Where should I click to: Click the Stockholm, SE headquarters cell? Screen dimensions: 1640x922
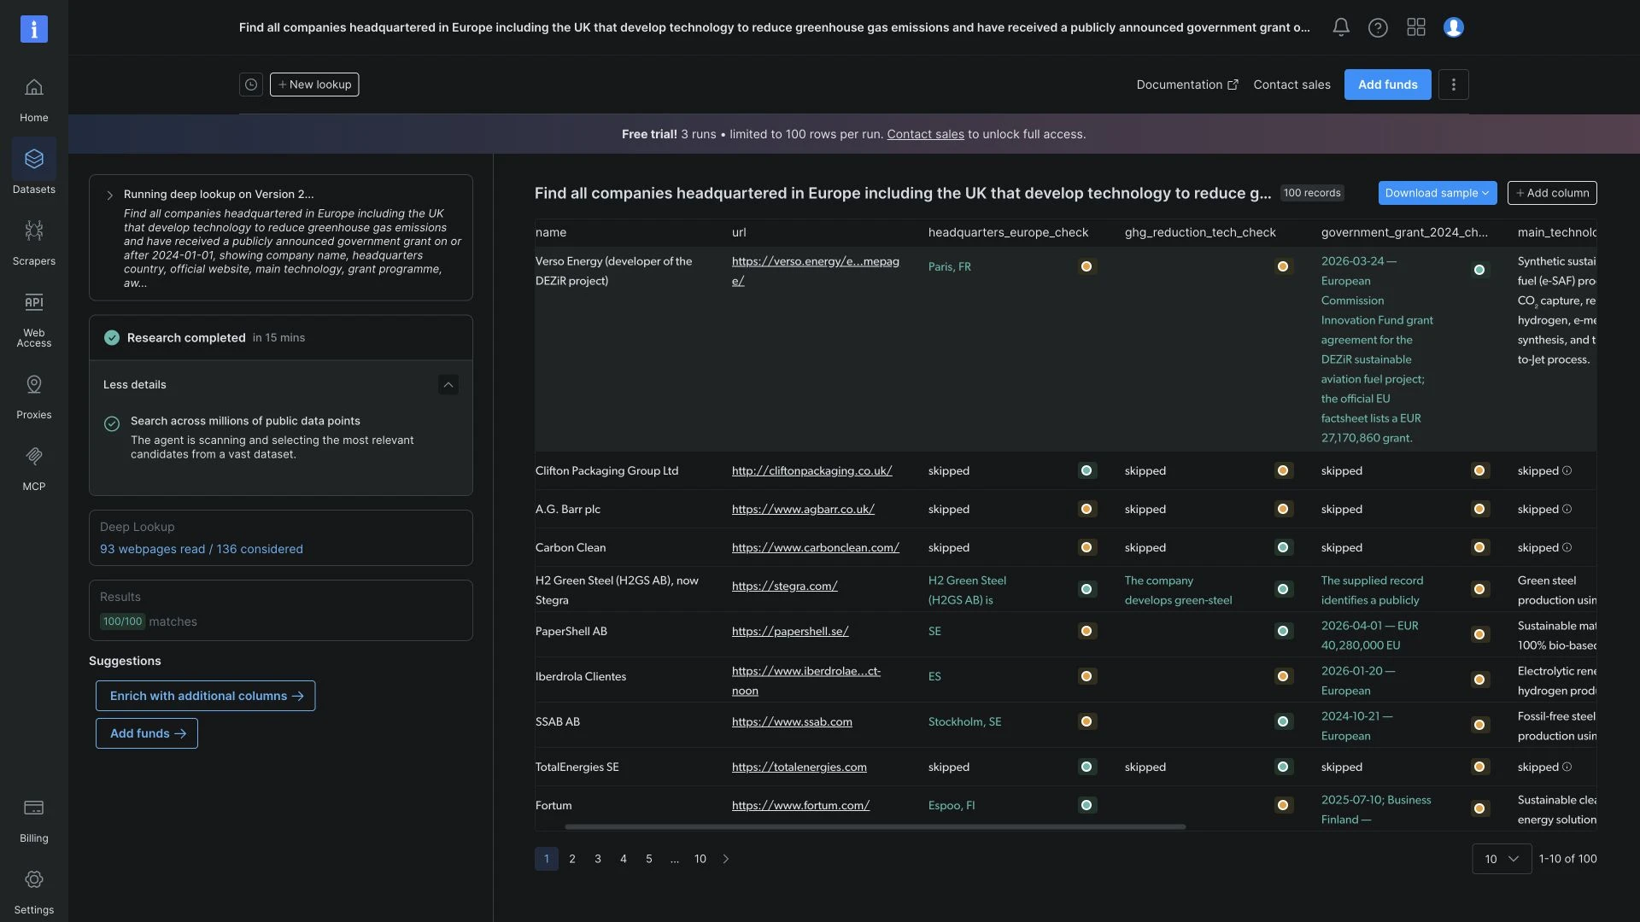click(965, 721)
